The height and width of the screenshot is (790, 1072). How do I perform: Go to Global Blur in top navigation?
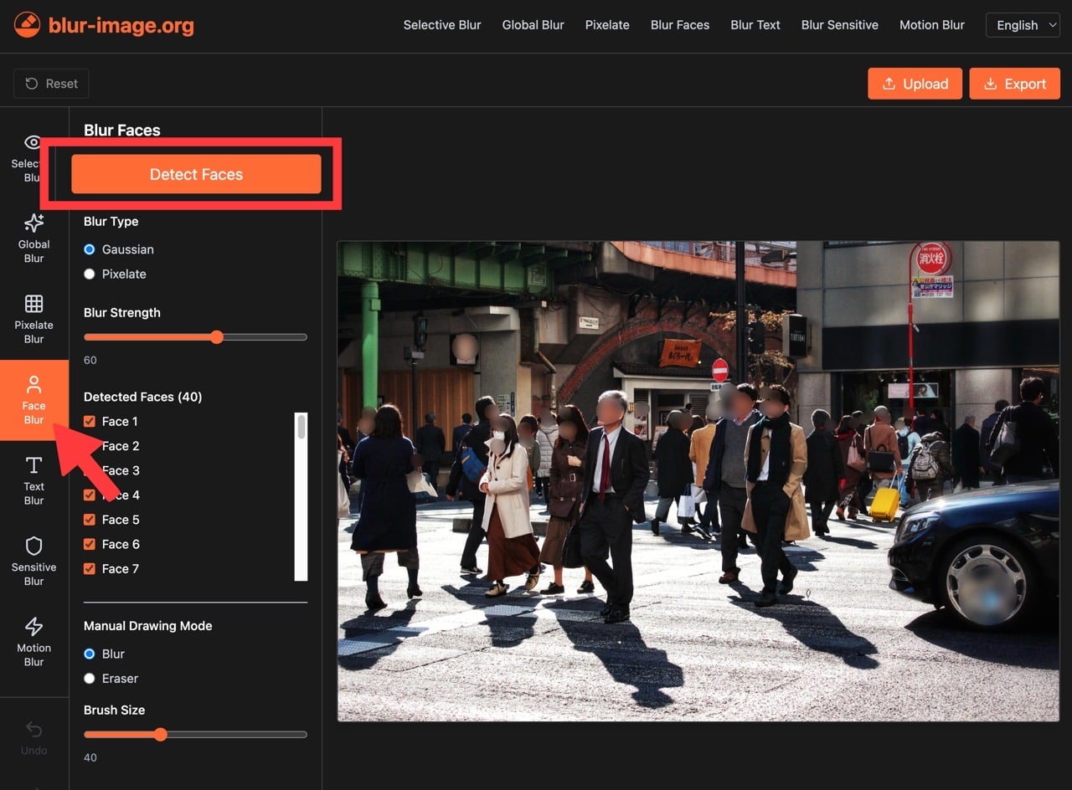pyautogui.click(x=533, y=25)
